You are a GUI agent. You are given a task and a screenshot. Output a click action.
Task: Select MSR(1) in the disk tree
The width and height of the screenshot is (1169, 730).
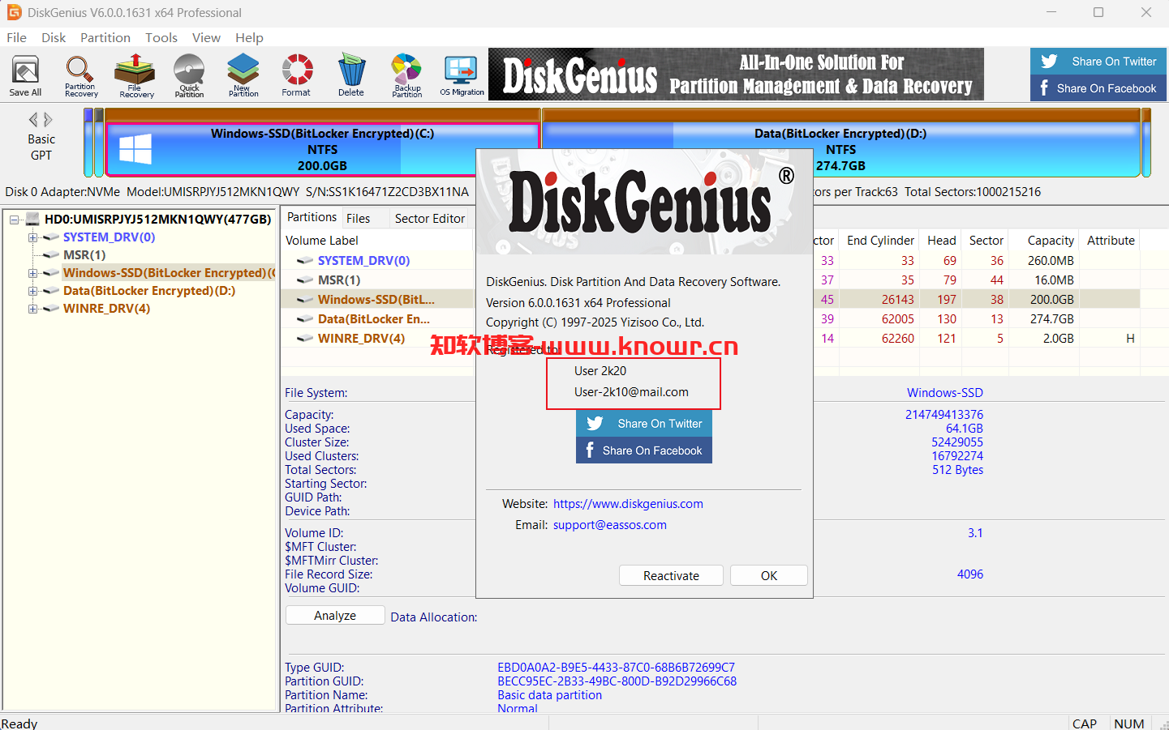84,255
